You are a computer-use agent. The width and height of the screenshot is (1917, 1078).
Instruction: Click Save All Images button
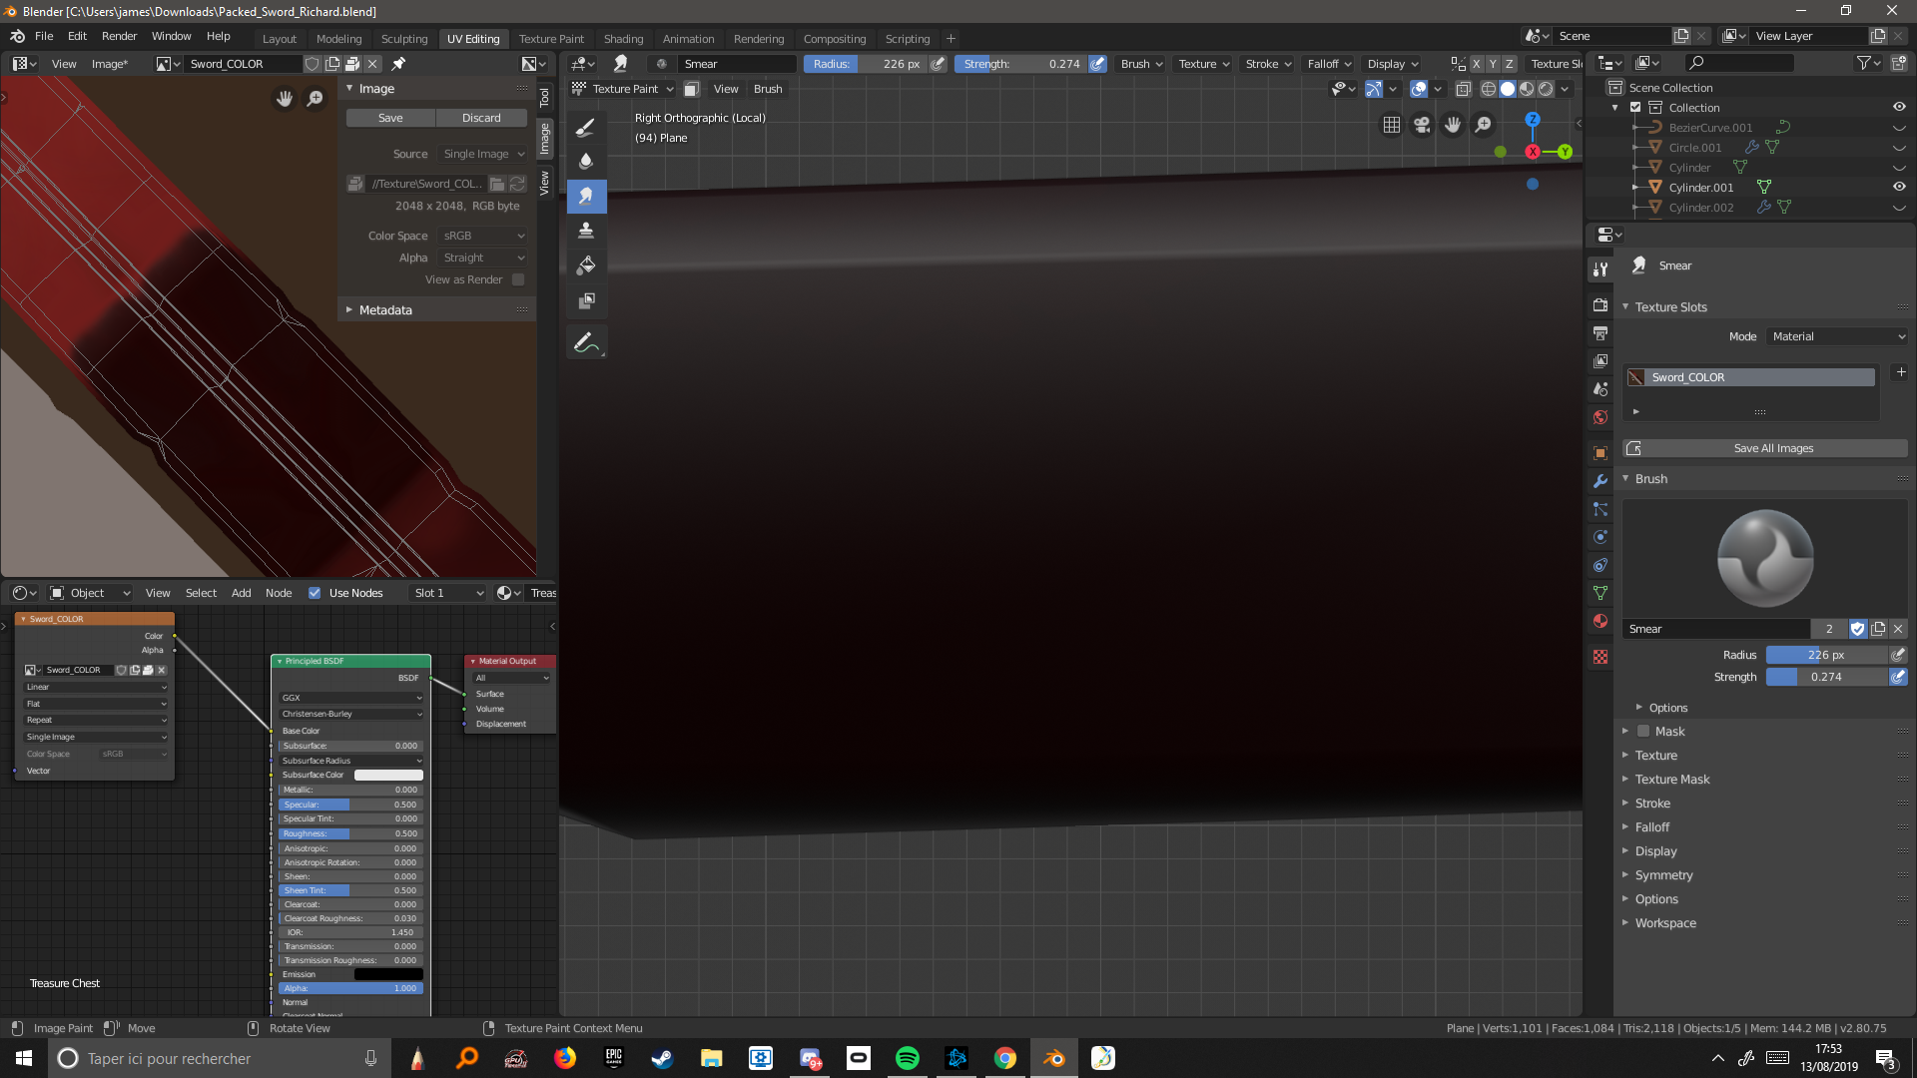point(1772,448)
